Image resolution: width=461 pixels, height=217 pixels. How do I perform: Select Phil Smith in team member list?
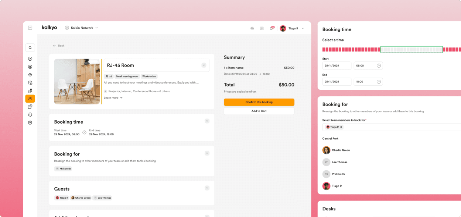click(x=334, y=174)
